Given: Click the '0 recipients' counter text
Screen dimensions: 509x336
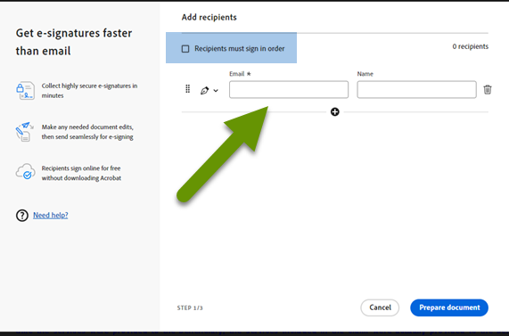Looking at the screenshot, I should tap(471, 46).
